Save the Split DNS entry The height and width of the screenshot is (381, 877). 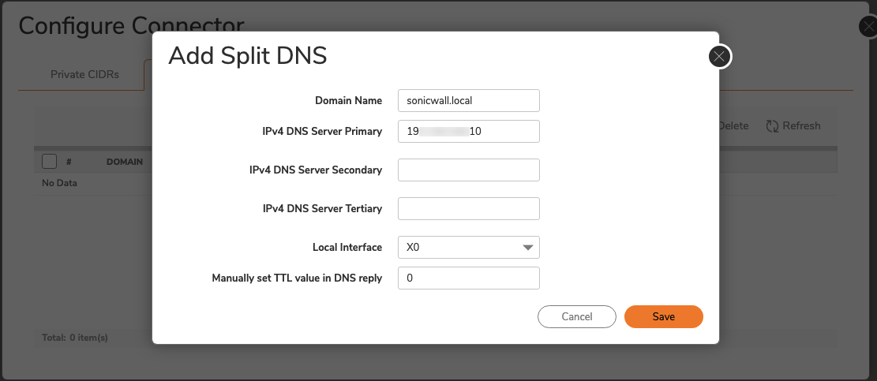[663, 316]
